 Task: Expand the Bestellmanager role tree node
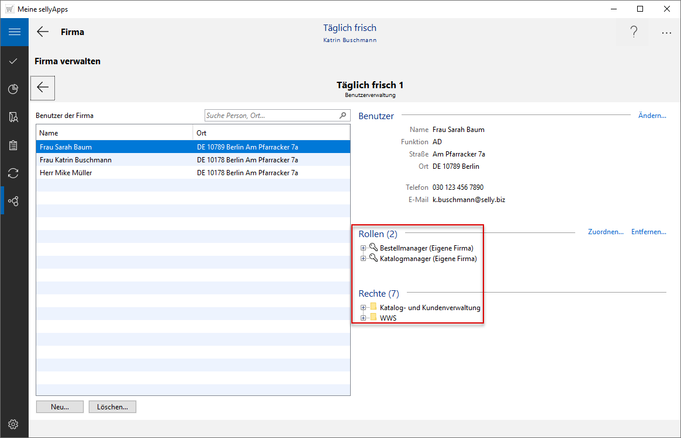(x=363, y=248)
